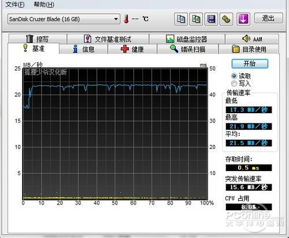
Task: Switch to the 信息 info tab
Action: [83, 49]
